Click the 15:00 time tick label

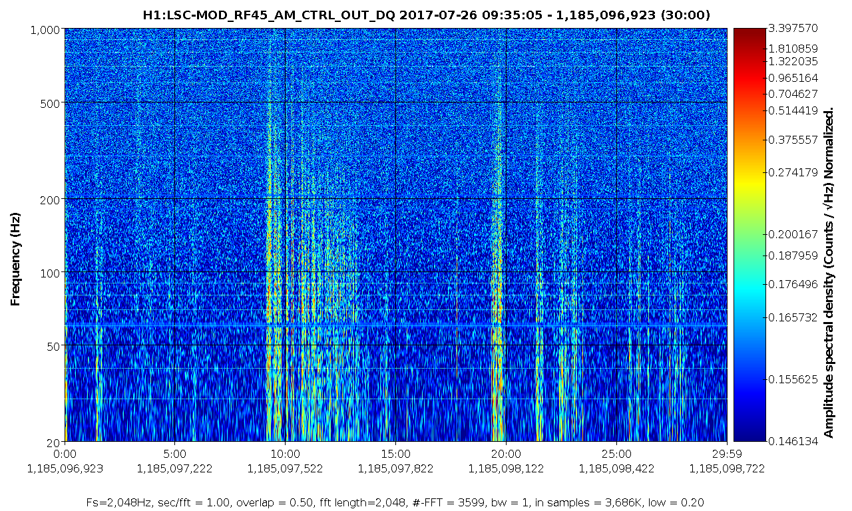395,455
